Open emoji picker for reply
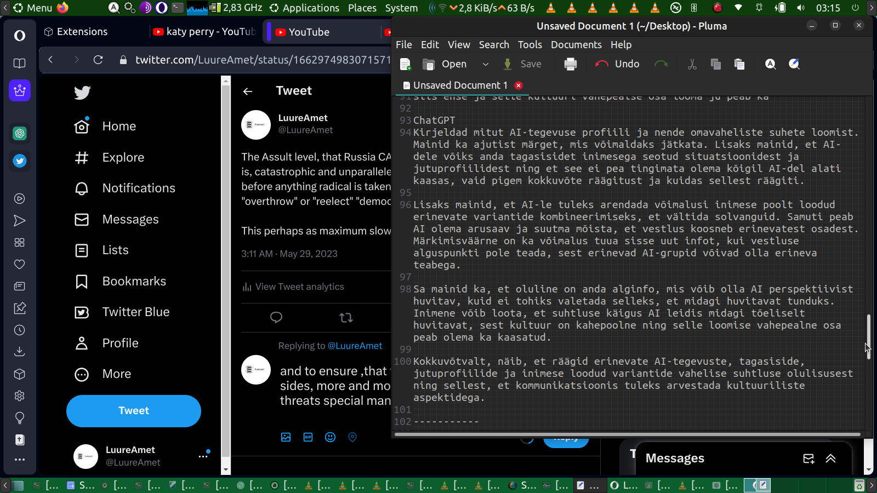Image resolution: width=877 pixels, height=493 pixels. pyautogui.click(x=330, y=437)
